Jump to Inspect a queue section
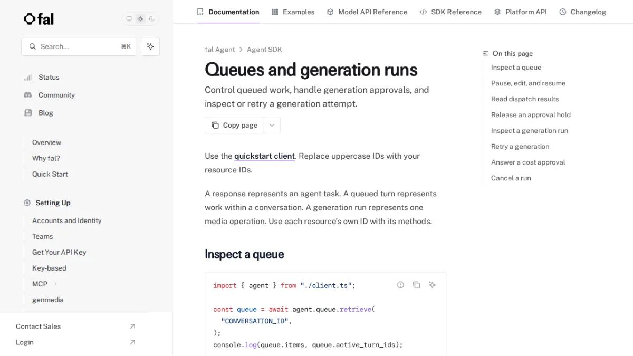This screenshot has height=356, width=633. click(x=516, y=68)
